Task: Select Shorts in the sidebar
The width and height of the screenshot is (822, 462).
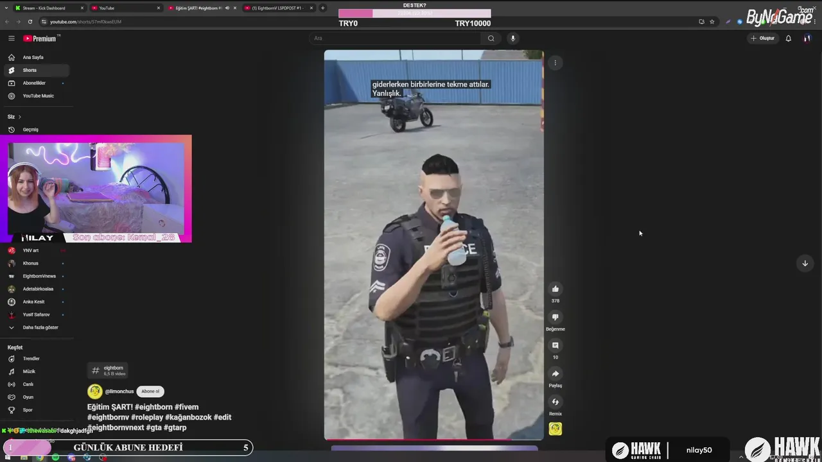Action: point(37,70)
